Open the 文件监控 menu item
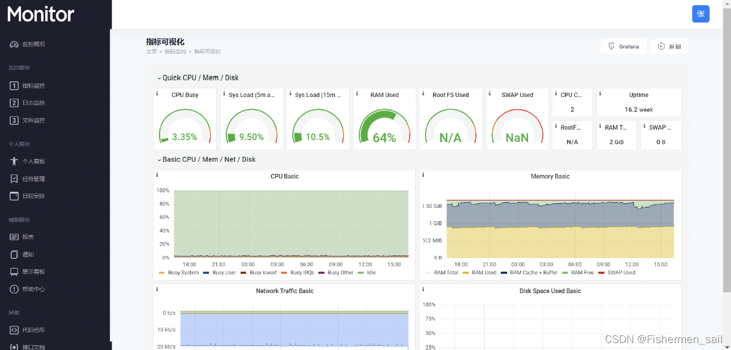This screenshot has height=350, width=731. click(34, 121)
